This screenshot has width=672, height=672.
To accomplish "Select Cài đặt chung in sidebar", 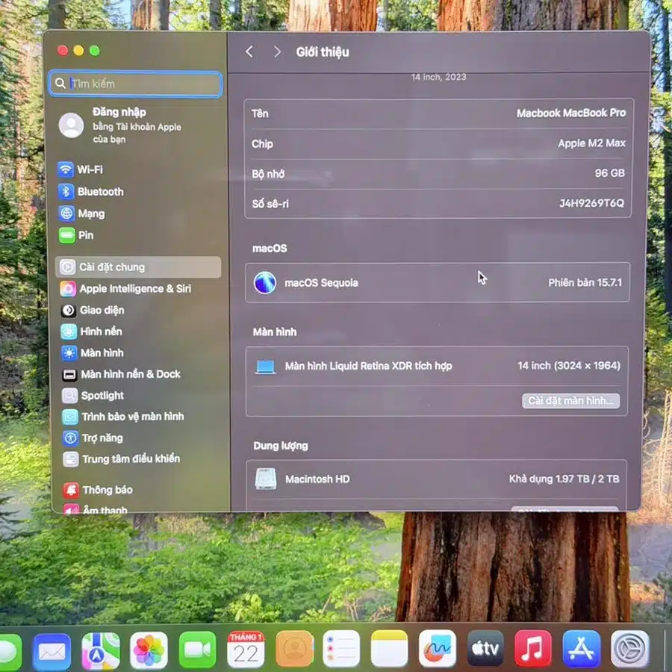I will click(112, 267).
